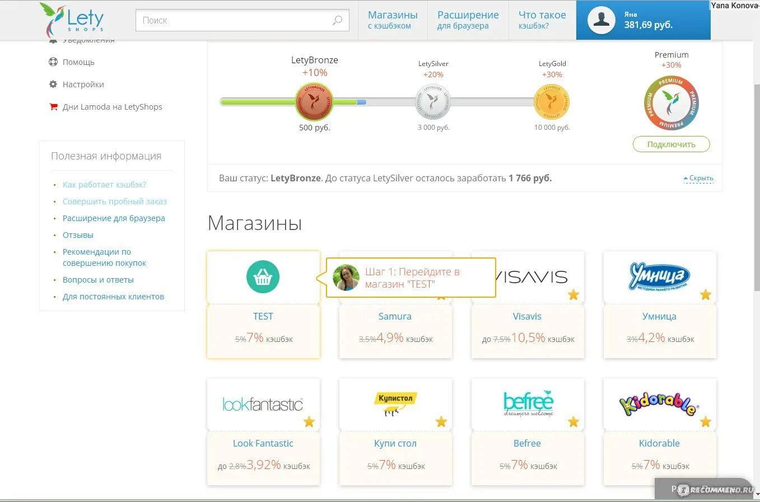
Task: Open the Kidorable logo
Action: click(x=659, y=404)
